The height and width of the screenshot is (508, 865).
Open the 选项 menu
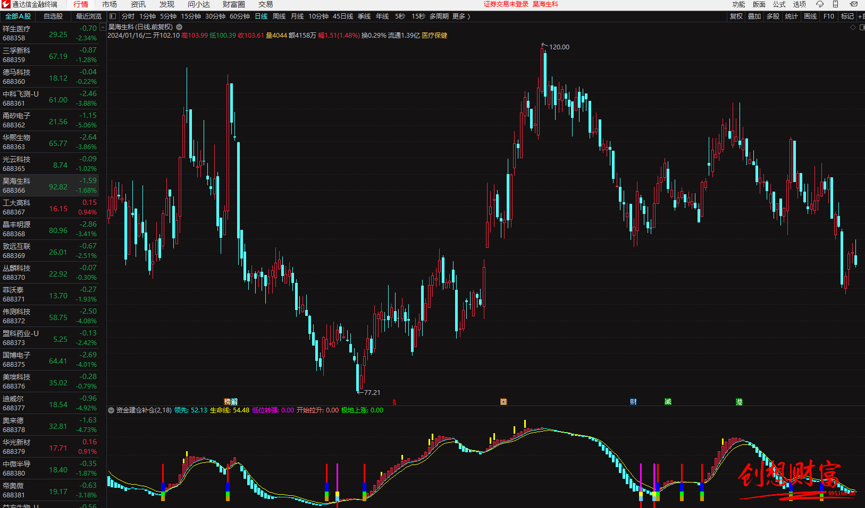[800, 4]
